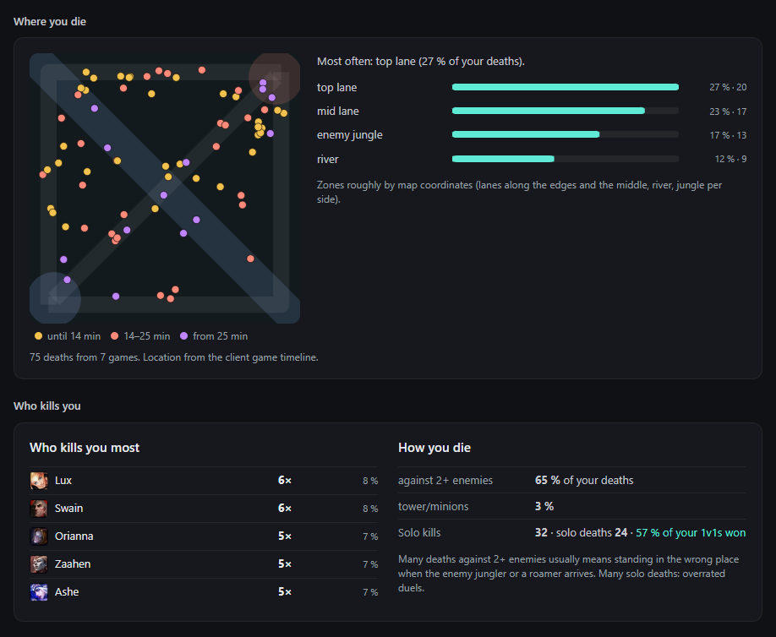Click Zaahen's '7 %' share value
The width and height of the screenshot is (776, 637).
point(370,564)
